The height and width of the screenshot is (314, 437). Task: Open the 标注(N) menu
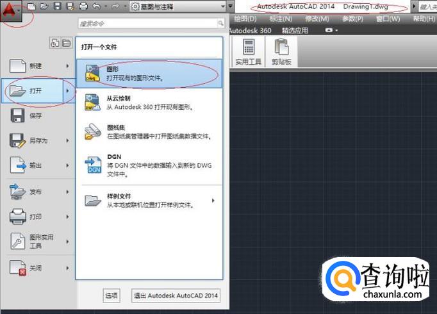[x=281, y=19]
